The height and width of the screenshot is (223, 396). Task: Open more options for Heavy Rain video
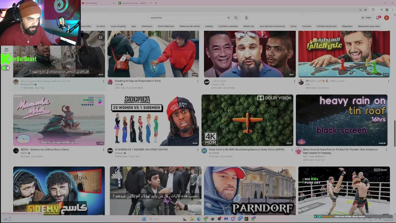386,150
